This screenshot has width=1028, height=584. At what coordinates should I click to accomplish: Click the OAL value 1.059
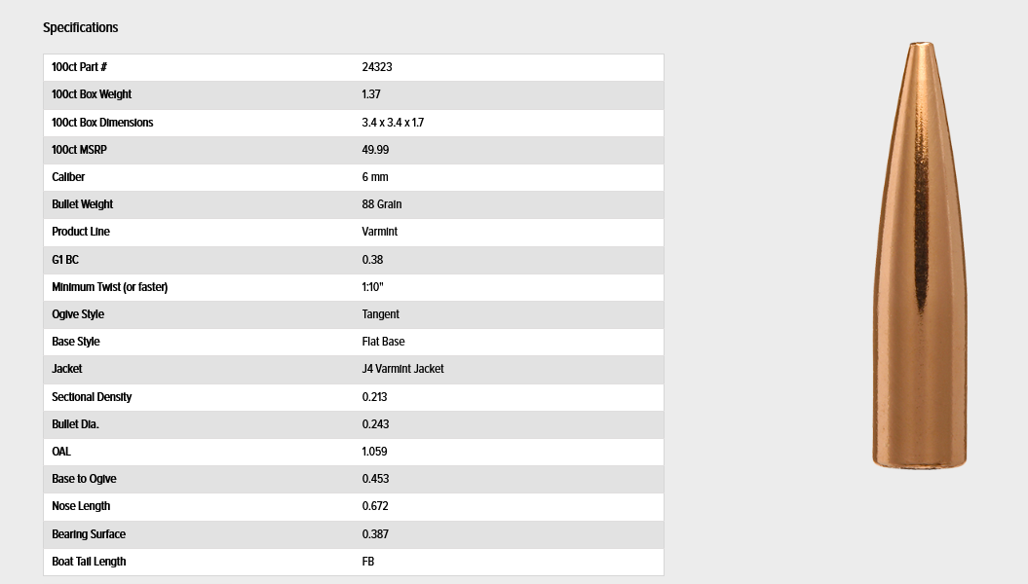(374, 452)
